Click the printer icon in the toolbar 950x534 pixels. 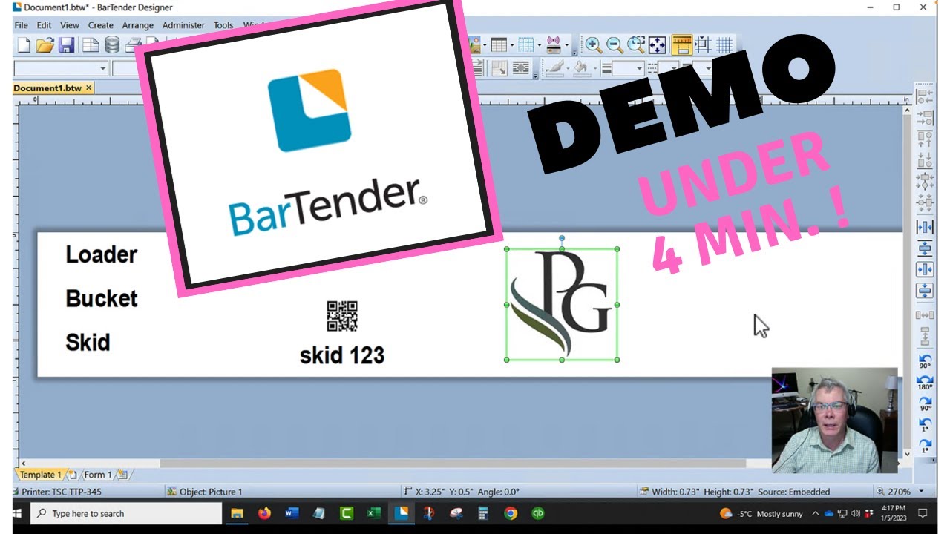133,45
